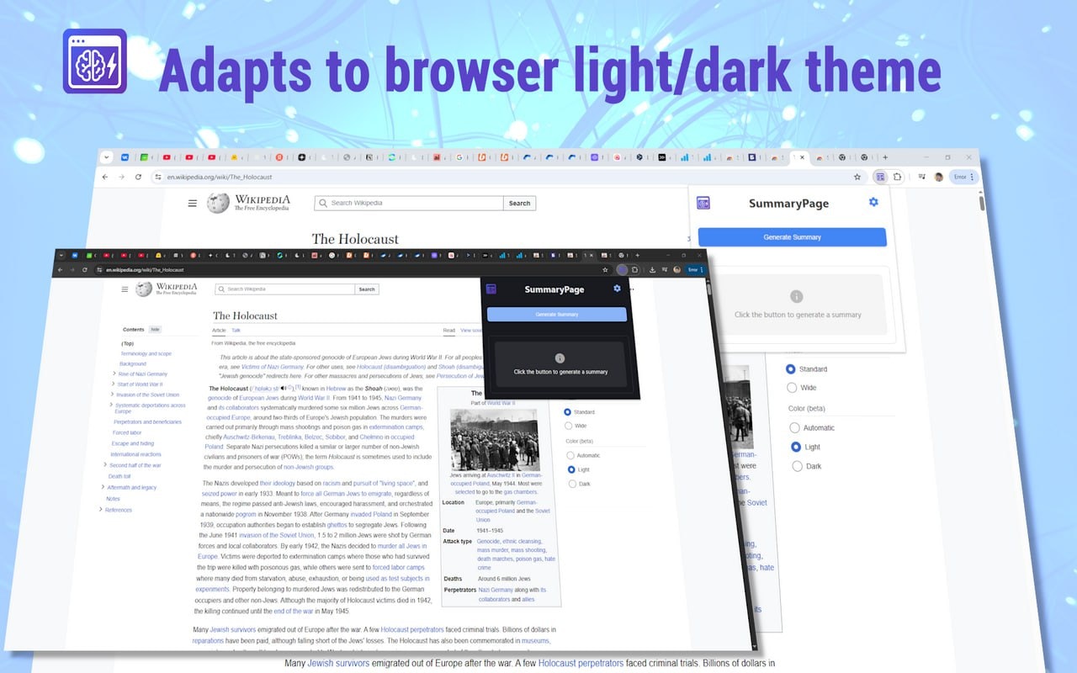Go forward in the light browser window
Viewport: 1077px width, 673px height.
coord(121,177)
